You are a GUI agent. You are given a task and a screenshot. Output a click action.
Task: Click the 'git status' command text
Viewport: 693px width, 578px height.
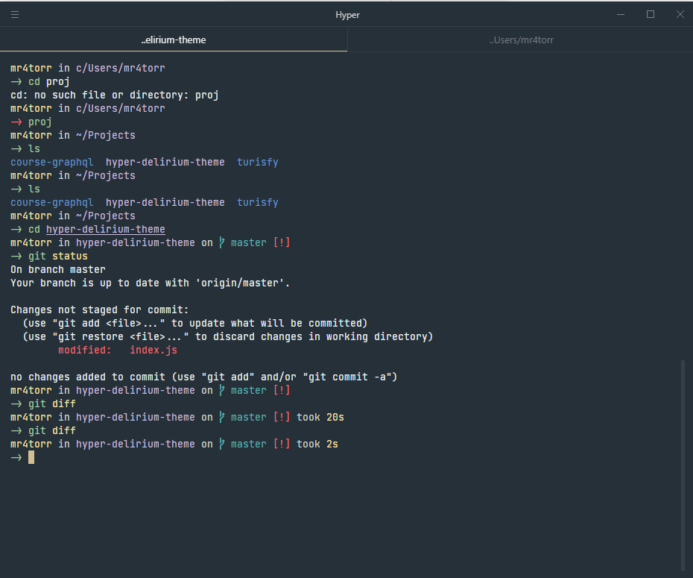point(58,256)
